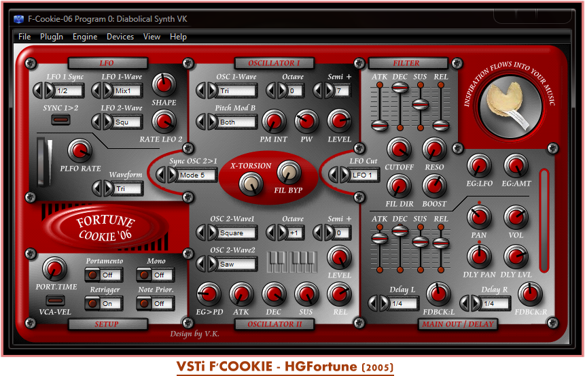585x376 pixels.
Task: Click the CUTOFF knob in Filter section
Action: [x=399, y=149]
